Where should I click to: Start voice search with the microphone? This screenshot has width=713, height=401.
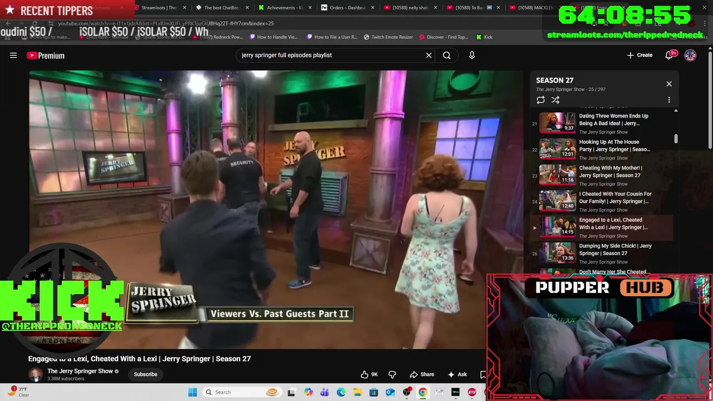(472, 55)
